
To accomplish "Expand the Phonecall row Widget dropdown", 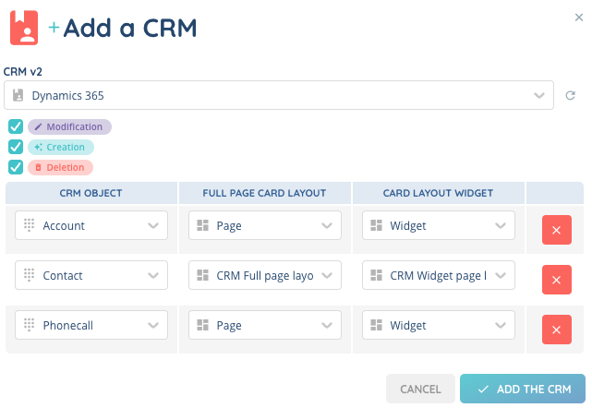I will point(439,325).
